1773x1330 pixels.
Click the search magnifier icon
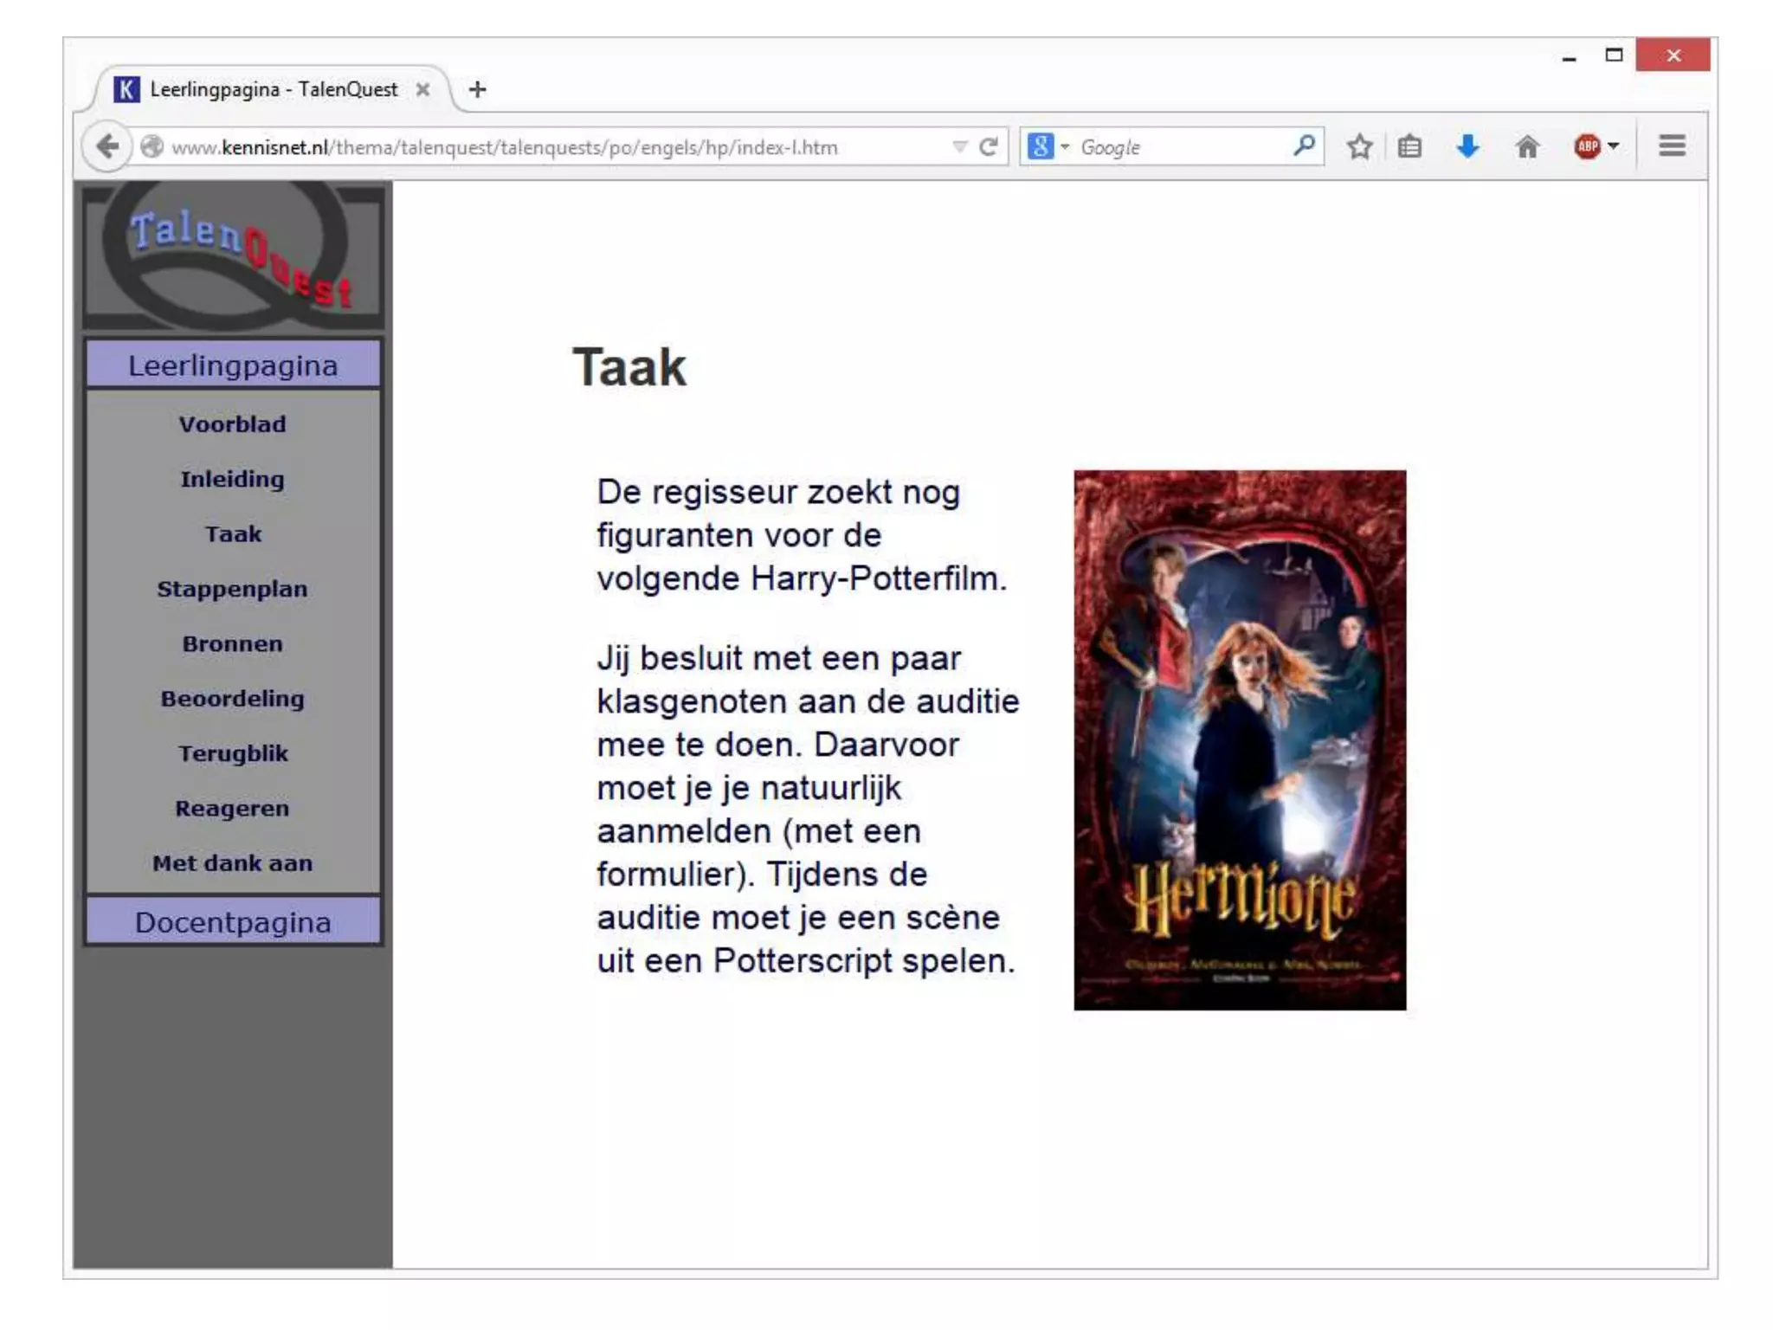[1304, 145]
